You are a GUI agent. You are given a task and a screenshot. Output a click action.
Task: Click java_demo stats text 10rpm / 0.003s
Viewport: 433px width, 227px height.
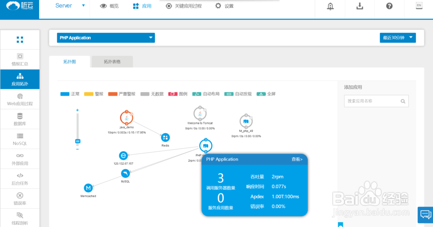click(127, 133)
